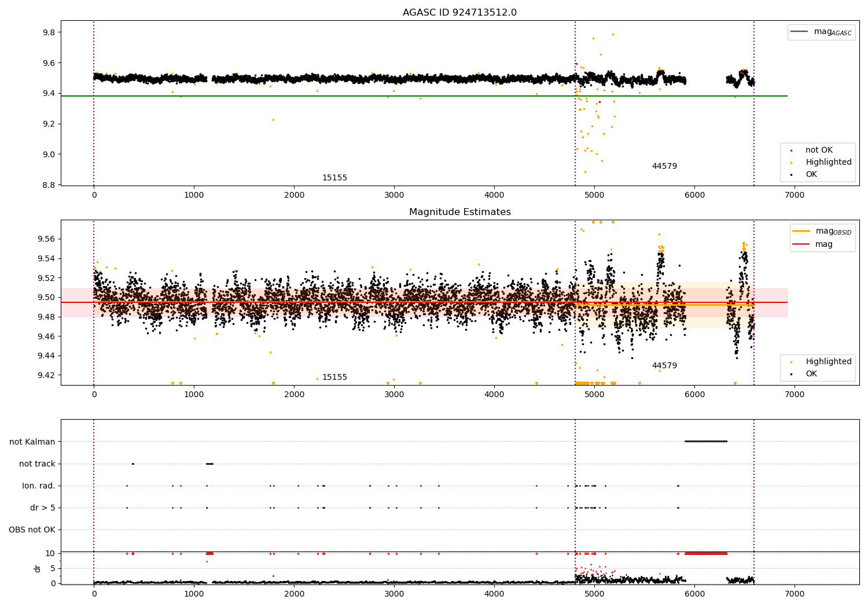Click the '9.56' y-axis tick in middle plot

coord(46,239)
